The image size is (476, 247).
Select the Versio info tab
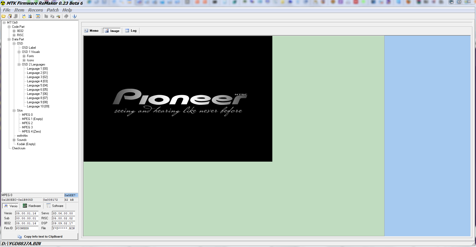[x=11, y=206]
